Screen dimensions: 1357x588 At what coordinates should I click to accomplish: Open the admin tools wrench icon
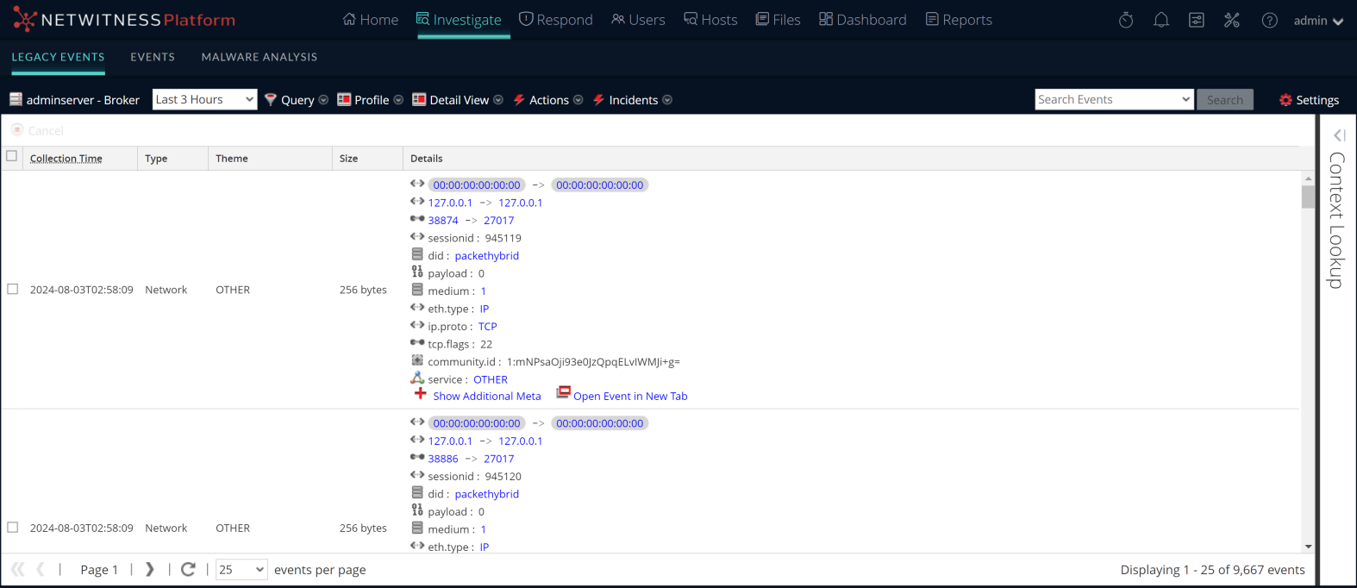[1232, 20]
